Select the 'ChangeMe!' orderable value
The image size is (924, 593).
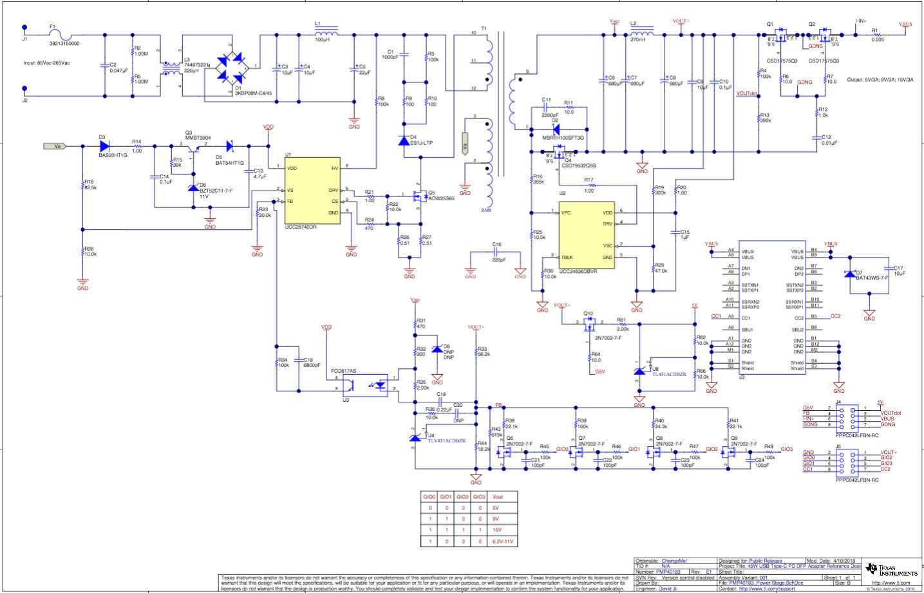click(674, 561)
